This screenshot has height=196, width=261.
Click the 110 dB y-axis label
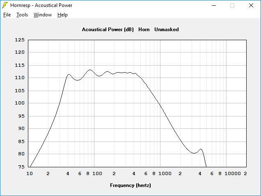(x=20, y=77)
